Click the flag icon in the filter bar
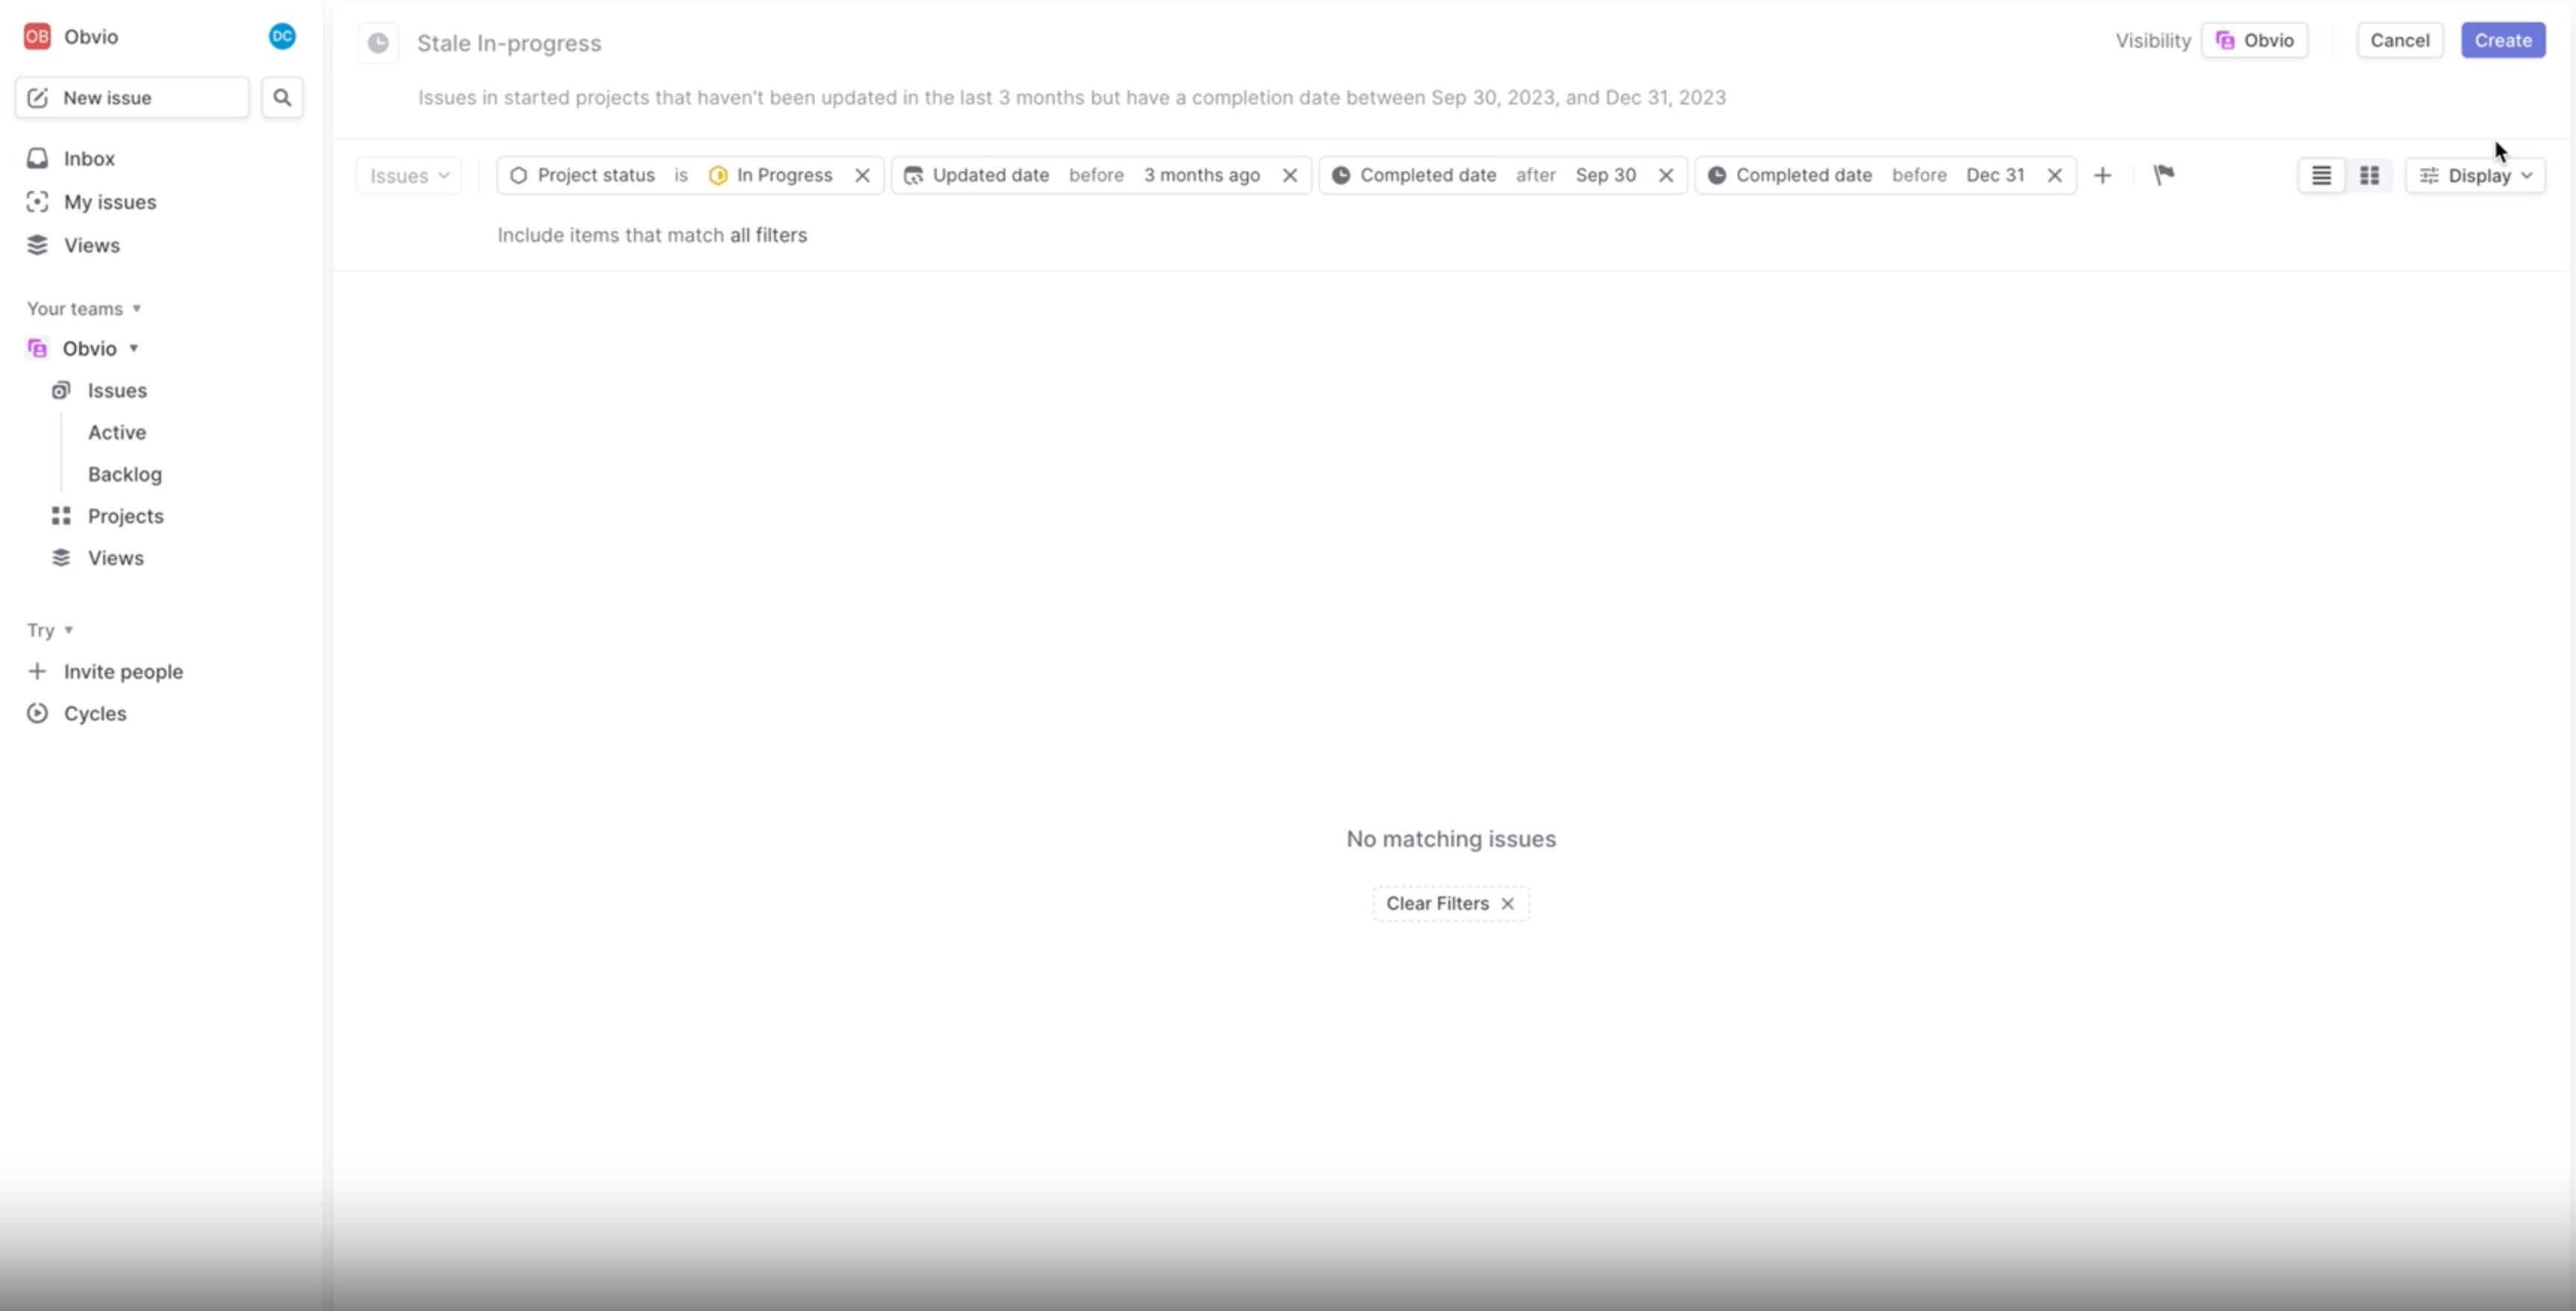 [2163, 176]
